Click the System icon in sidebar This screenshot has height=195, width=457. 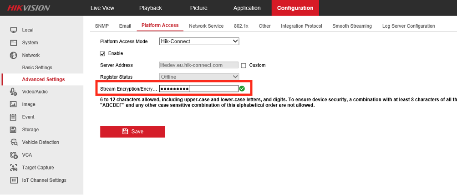pos(14,43)
